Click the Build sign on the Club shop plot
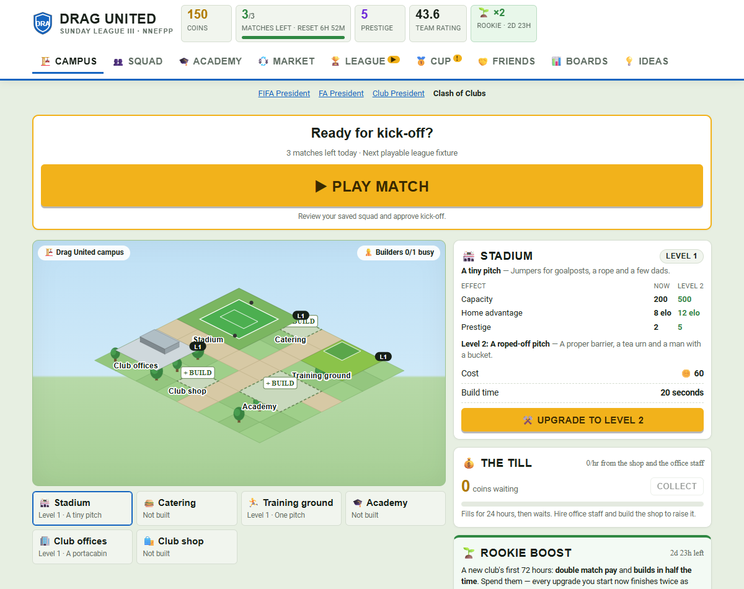The width and height of the screenshot is (744, 589). (x=198, y=373)
